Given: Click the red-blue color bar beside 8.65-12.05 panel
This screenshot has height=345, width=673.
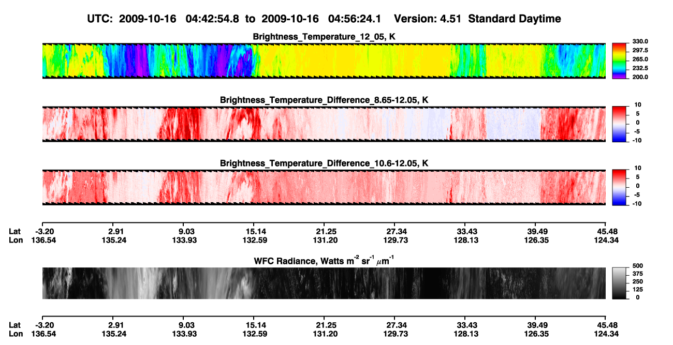Looking at the screenshot, I should 619,124.
